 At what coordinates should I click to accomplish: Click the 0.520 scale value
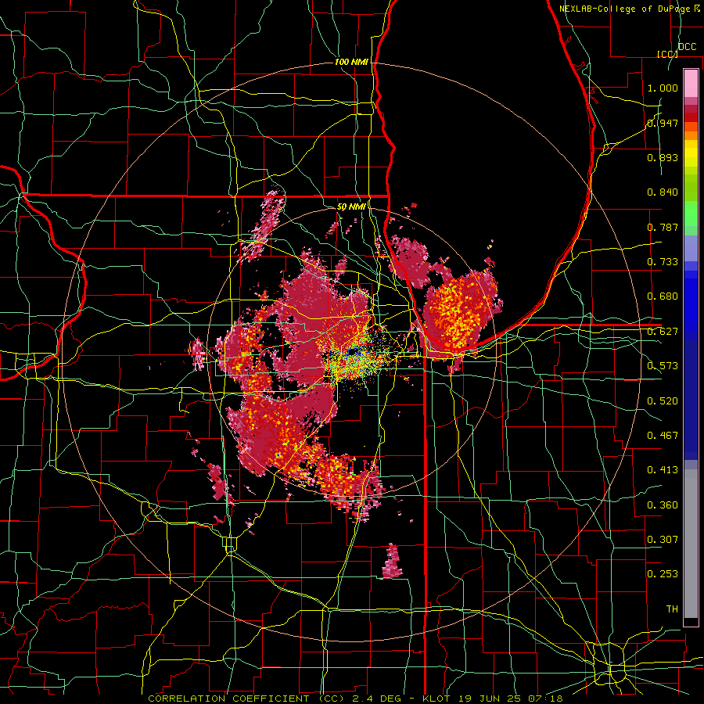coord(663,400)
